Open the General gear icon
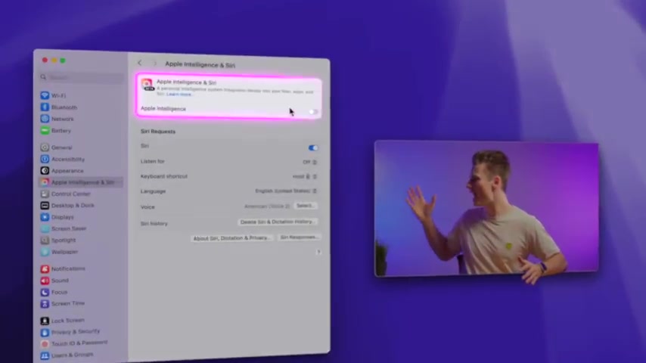 (x=45, y=147)
